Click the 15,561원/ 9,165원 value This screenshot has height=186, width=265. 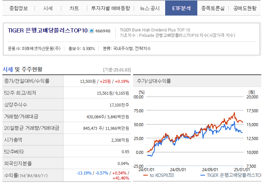coord(113,93)
